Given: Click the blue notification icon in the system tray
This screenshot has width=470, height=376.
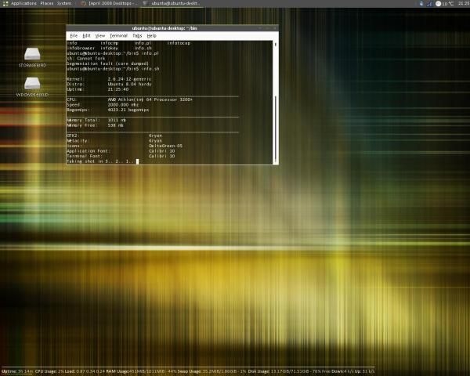Looking at the screenshot, I should (421, 3).
